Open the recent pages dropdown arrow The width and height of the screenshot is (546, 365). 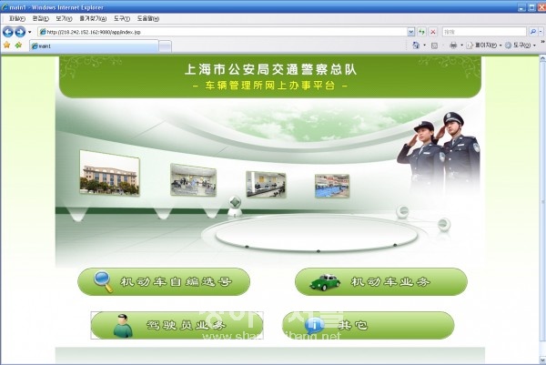click(30, 32)
